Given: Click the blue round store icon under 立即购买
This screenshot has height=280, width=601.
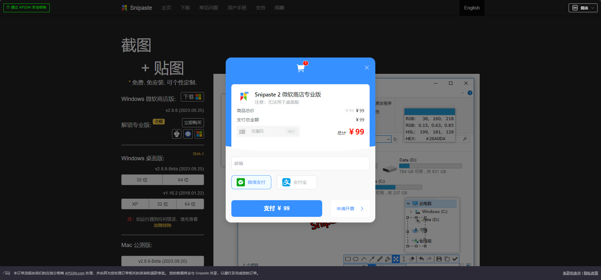Looking at the screenshot, I should (x=188, y=134).
